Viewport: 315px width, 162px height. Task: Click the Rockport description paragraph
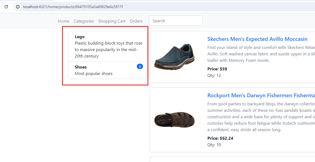pyautogui.click(x=261, y=117)
